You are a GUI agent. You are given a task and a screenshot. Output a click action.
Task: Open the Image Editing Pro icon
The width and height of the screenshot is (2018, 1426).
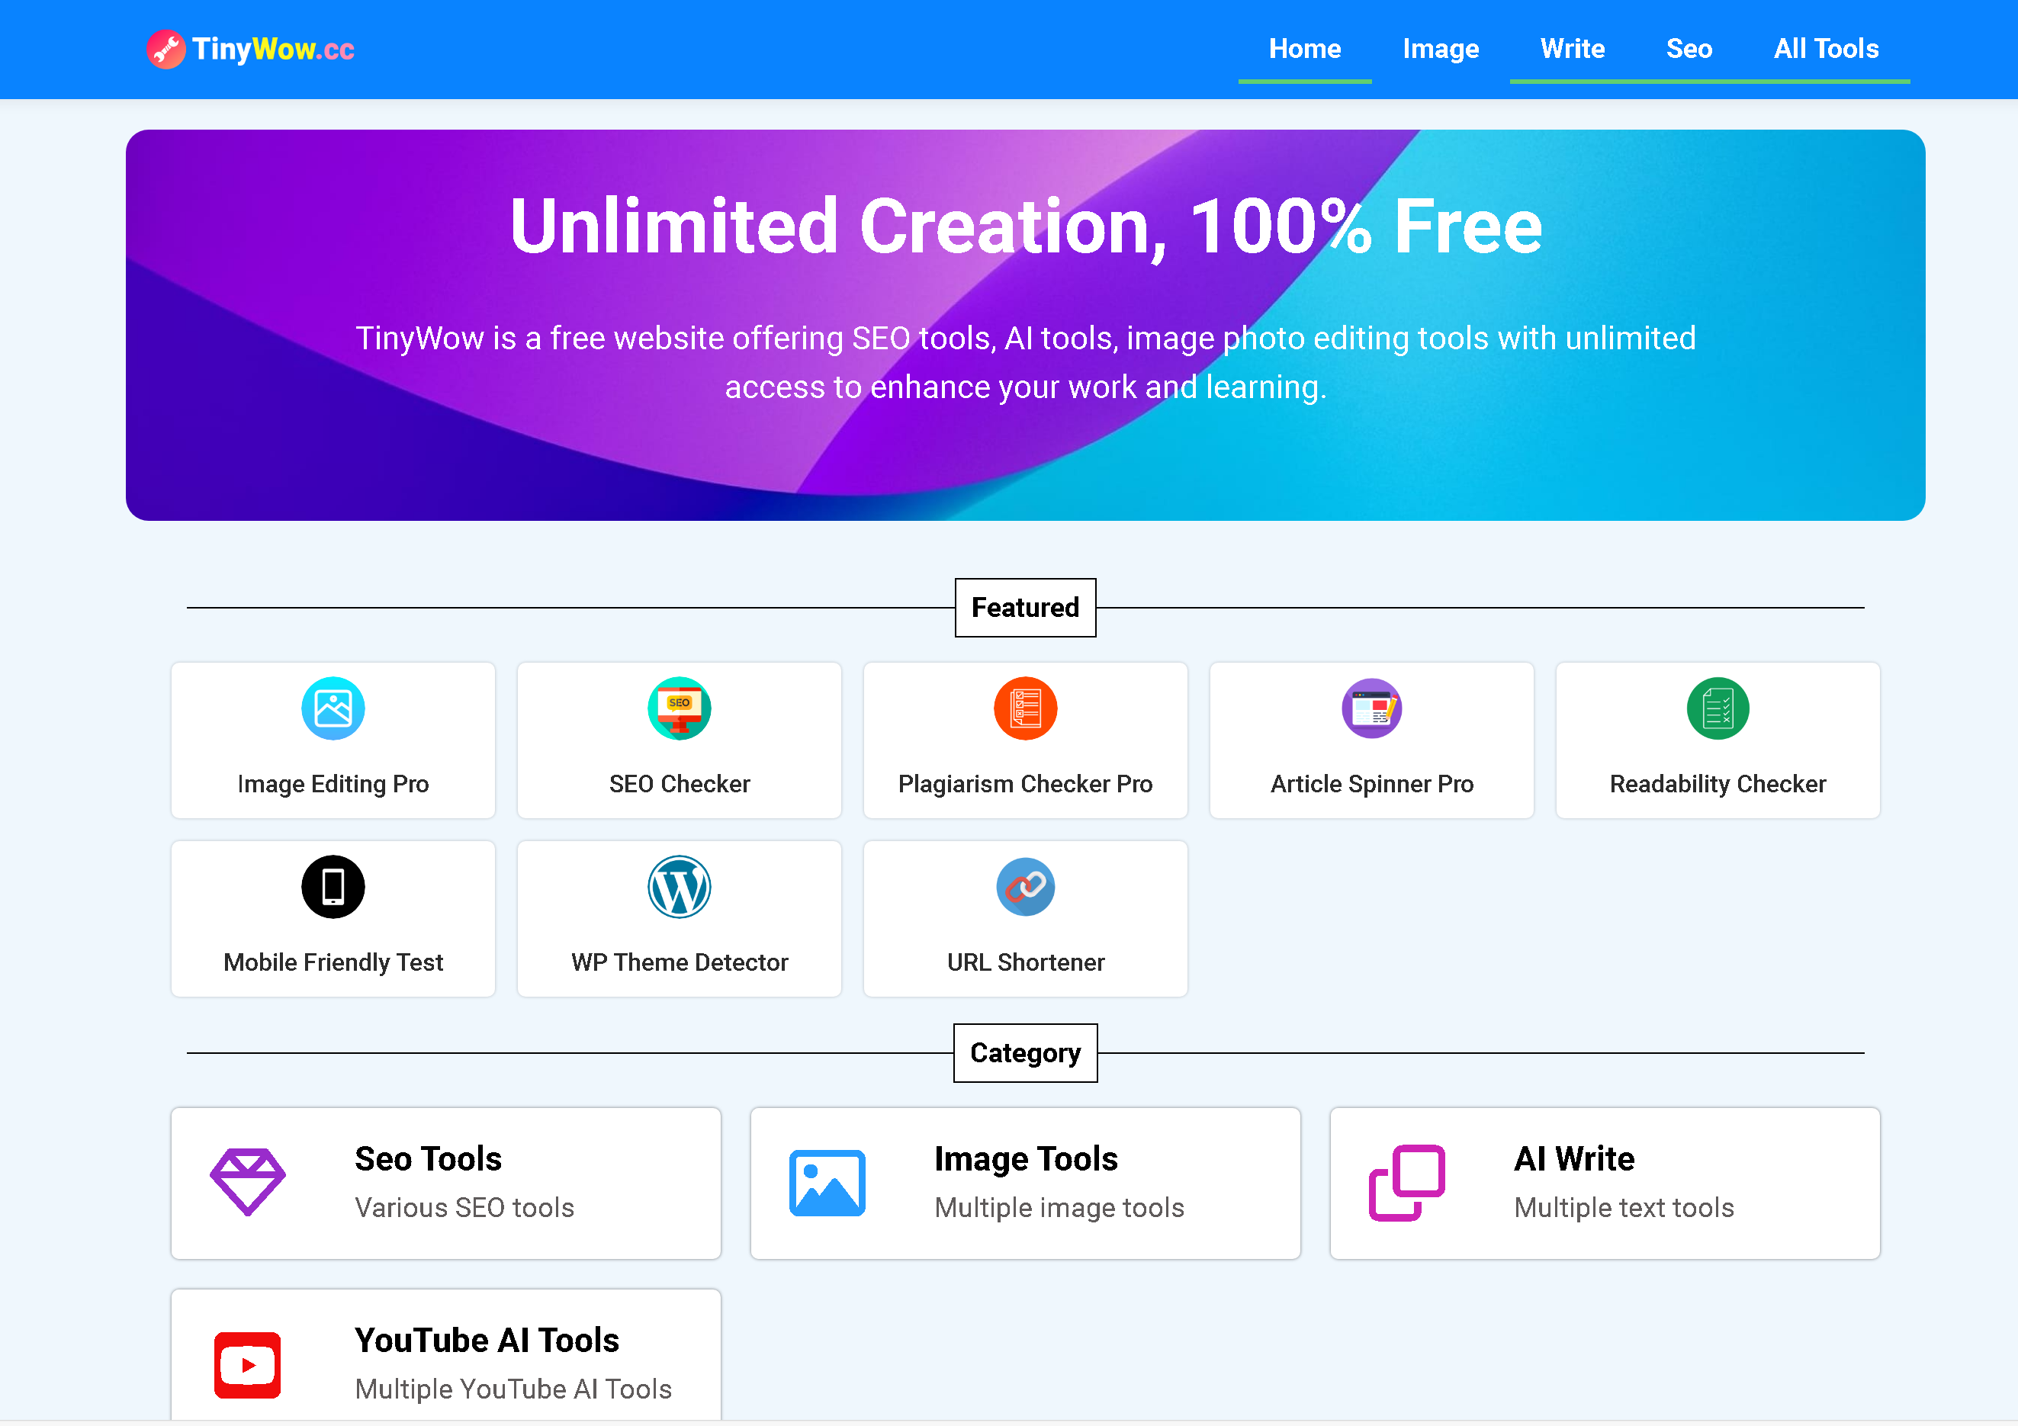pyautogui.click(x=333, y=708)
